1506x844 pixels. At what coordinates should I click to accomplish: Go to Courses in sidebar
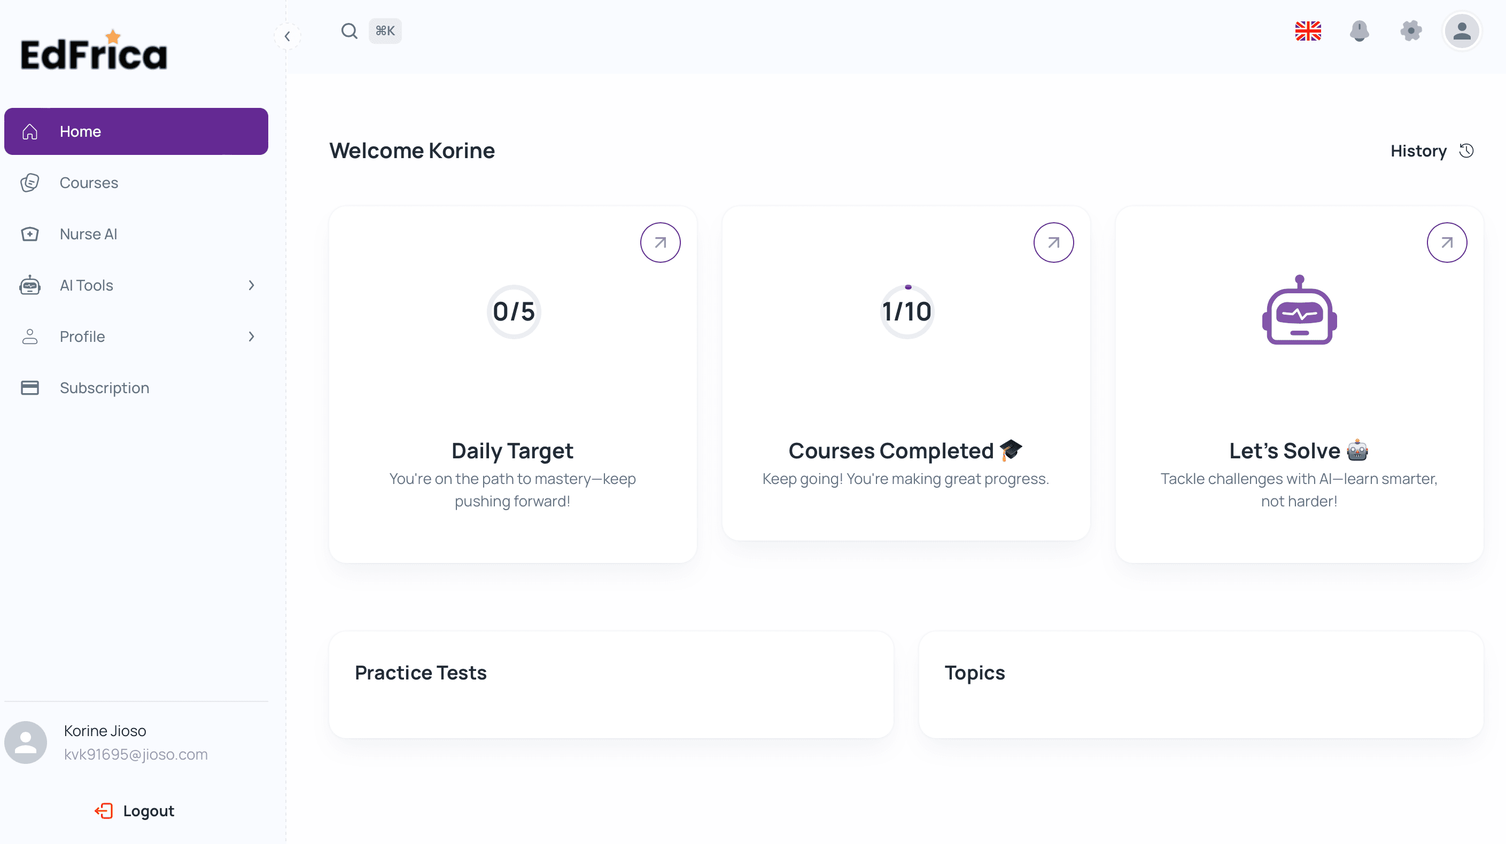click(x=89, y=183)
